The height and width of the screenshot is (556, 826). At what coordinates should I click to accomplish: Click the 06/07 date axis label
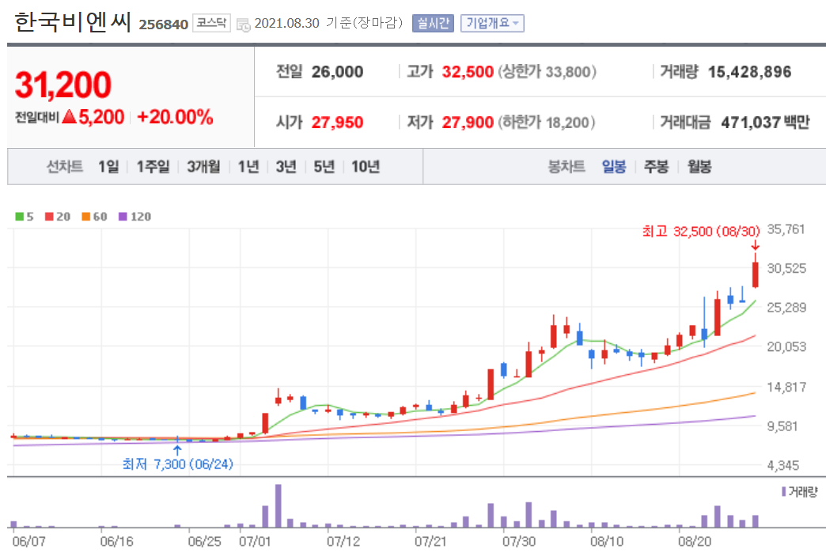(28, 541)
